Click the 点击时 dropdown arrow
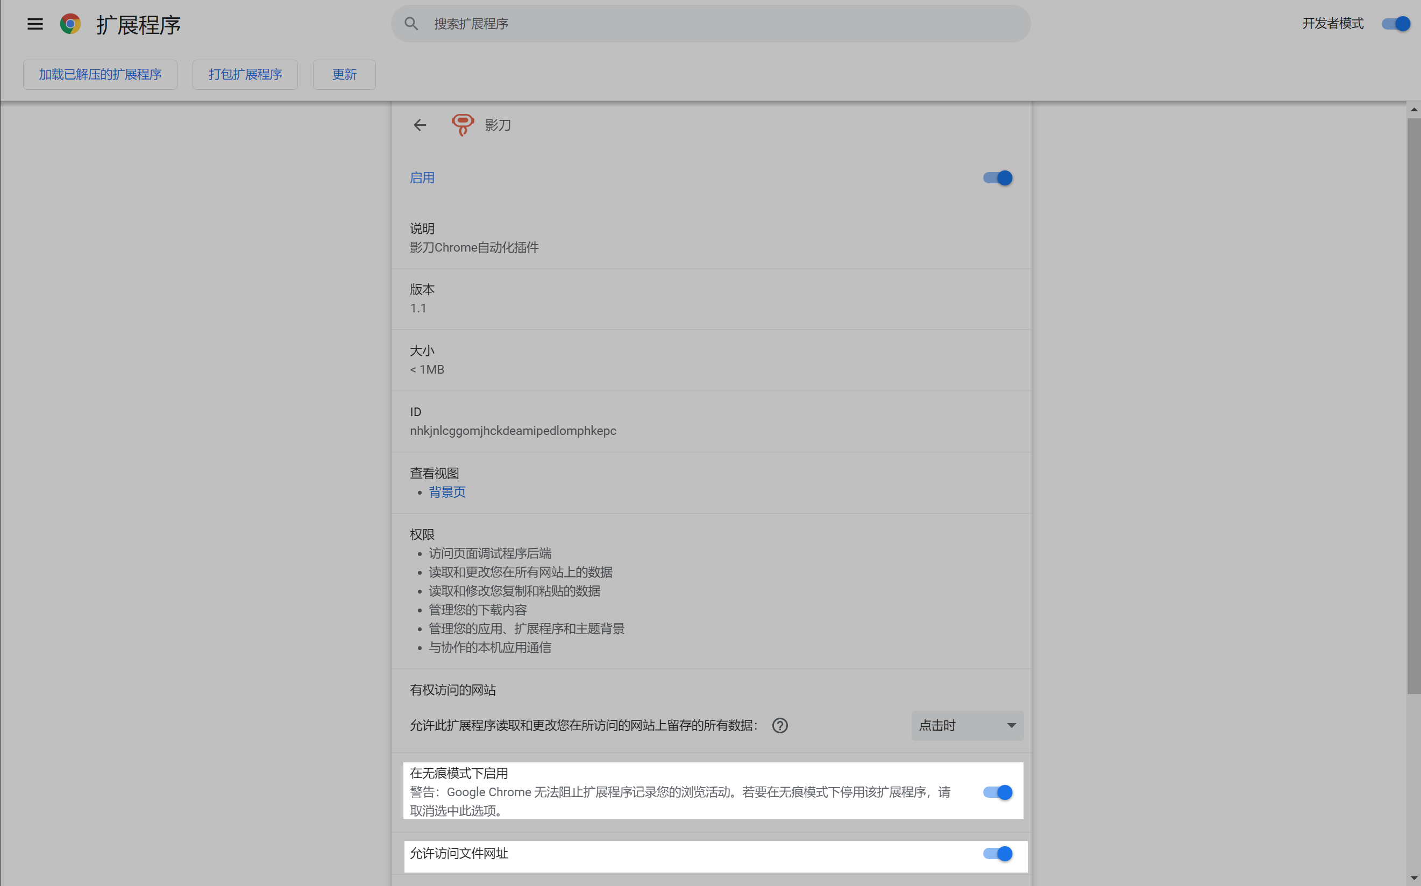Viewport: 1421px width, 886px height. 1011,725
